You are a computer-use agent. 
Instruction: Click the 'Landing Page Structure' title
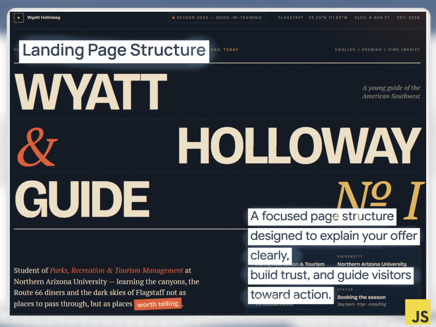pos(114,50)
